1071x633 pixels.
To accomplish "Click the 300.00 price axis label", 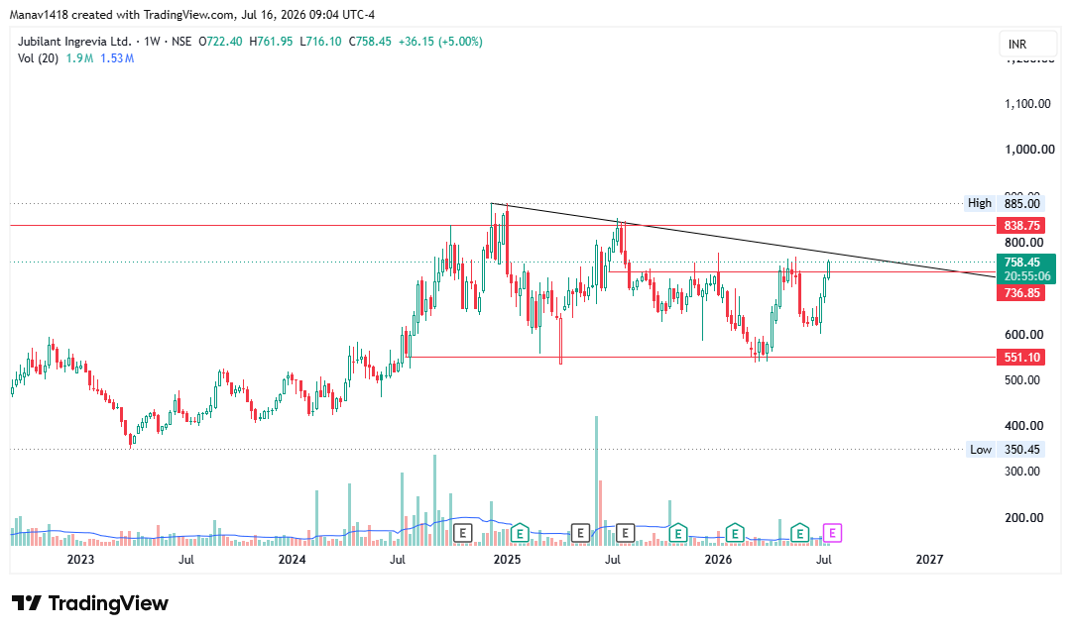I will (x=1023, y=472).
